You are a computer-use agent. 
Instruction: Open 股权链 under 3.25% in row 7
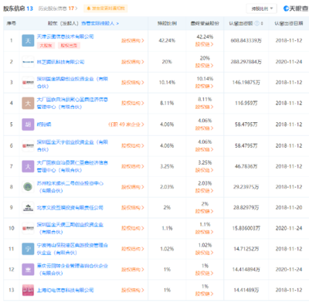point(205,170)
